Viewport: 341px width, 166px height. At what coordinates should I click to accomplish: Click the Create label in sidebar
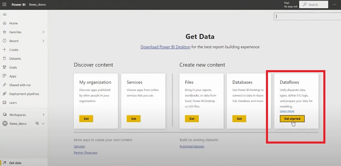click(14, 50)
